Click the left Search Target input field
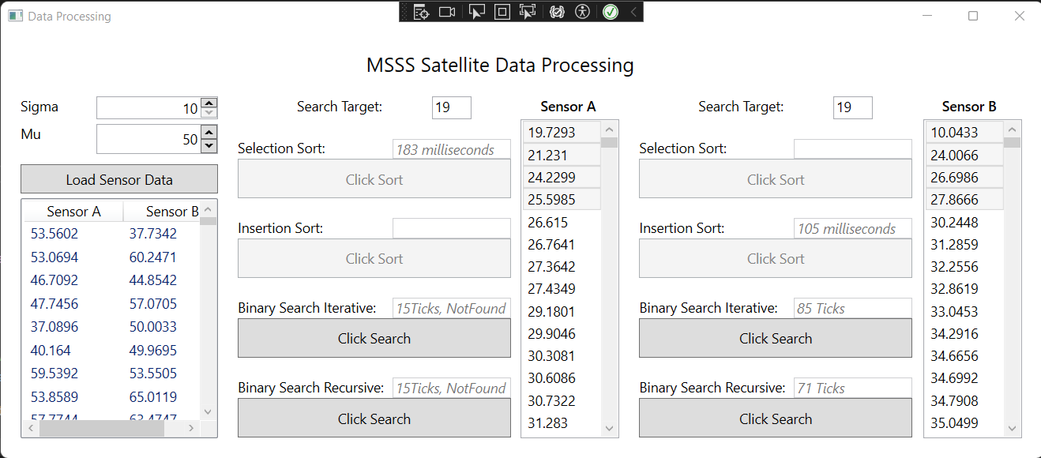The width and height of the screenshot is (1041, 458). [451, 107]
